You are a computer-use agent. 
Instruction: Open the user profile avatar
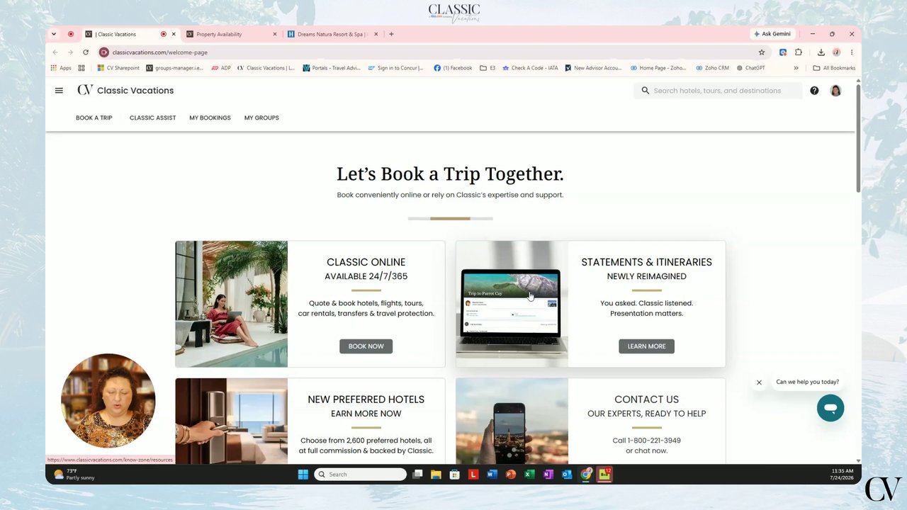click(x=835, y=91)
